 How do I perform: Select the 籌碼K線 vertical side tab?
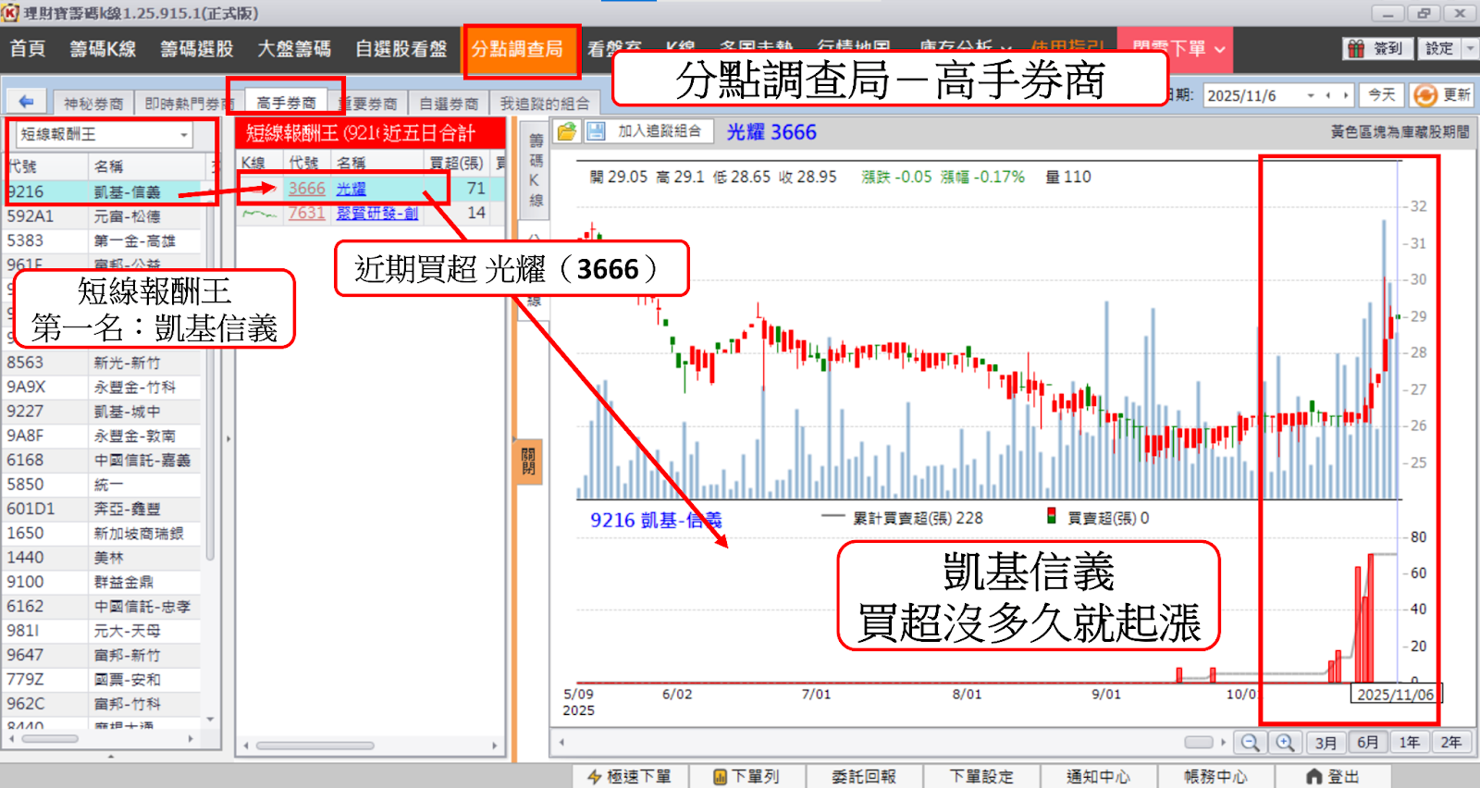pos(535,171)
